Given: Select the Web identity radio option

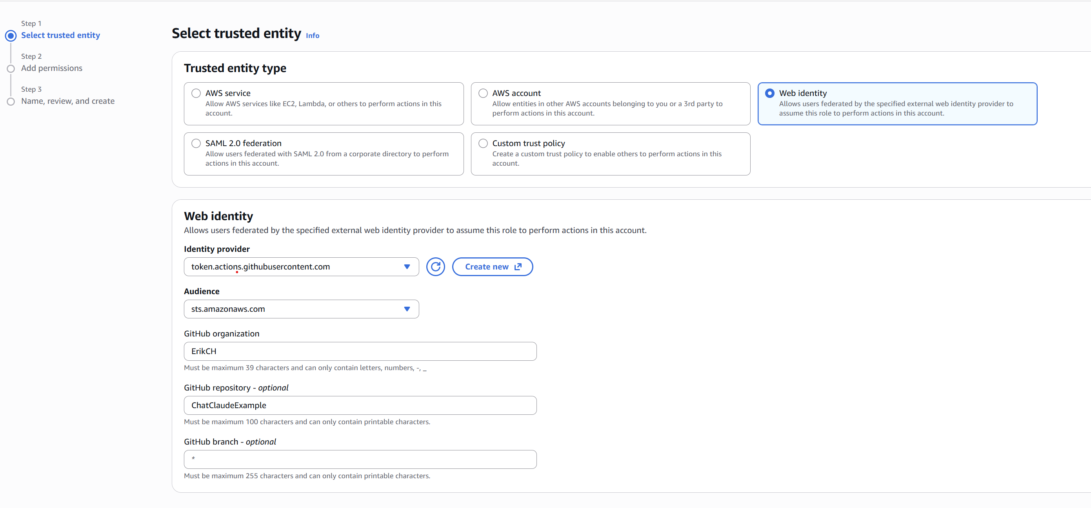Looking at the screenshot, I should (769, 93).
